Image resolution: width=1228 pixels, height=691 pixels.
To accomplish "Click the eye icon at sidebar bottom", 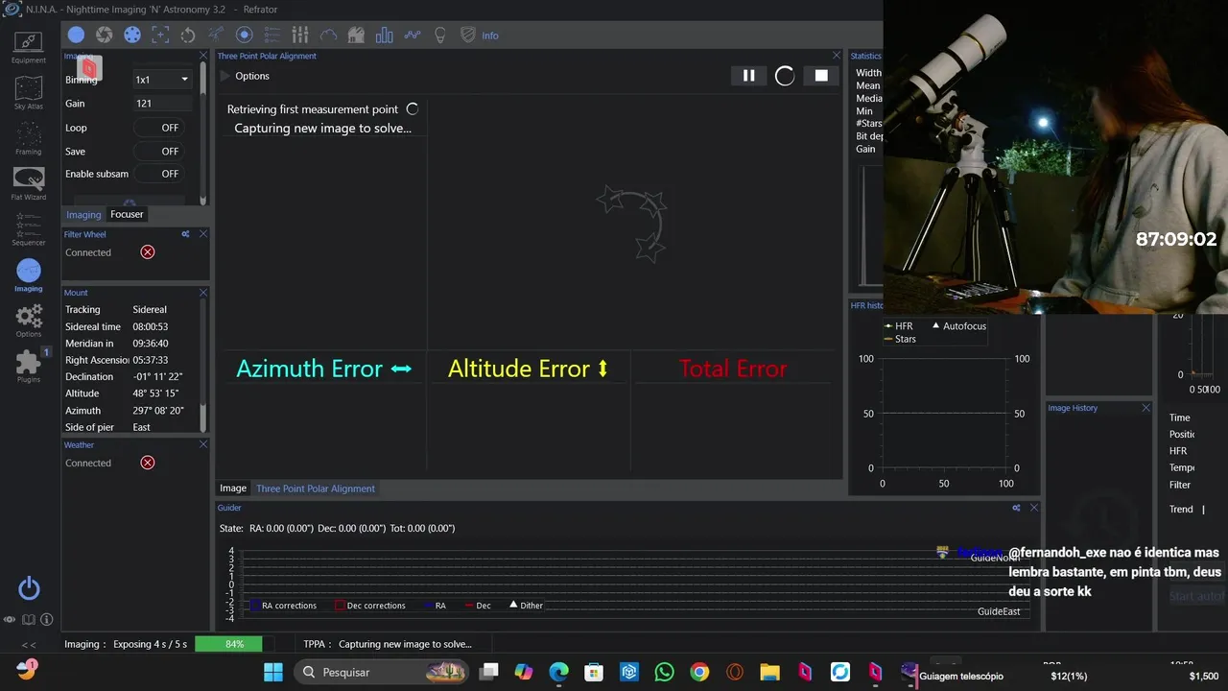I will [x=11, y=620].
